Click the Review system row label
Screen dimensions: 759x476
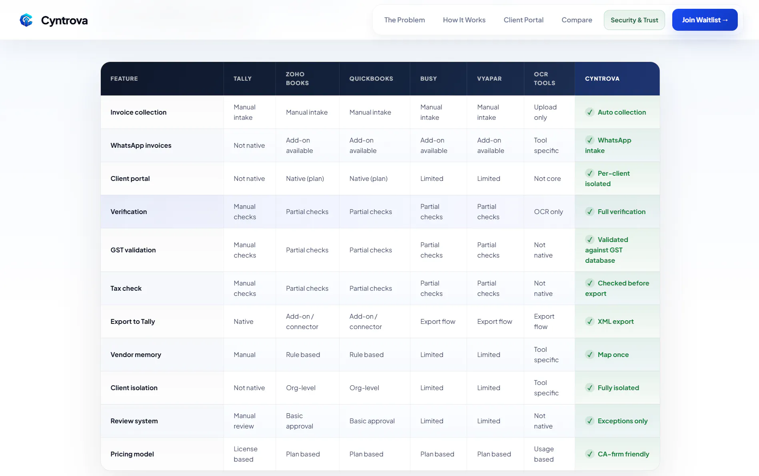(x=134, y=421)
